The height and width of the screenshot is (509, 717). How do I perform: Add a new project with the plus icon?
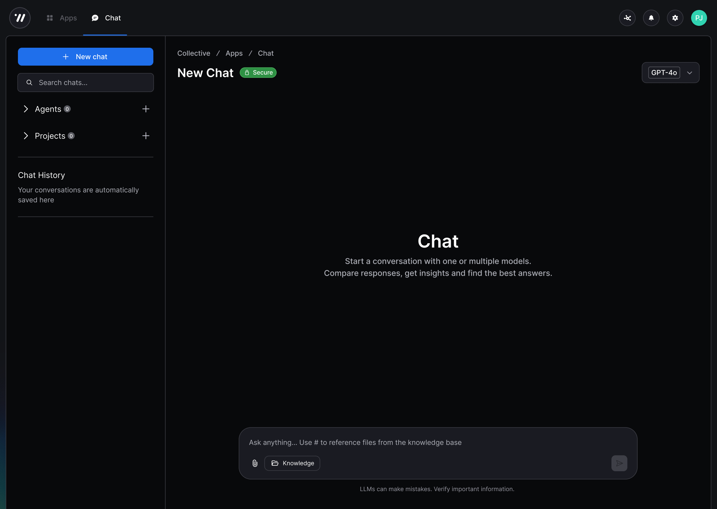(x=146, y=136)
